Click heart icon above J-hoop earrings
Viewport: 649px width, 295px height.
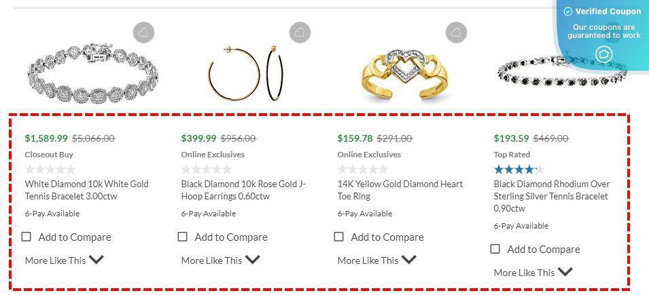coord(300,32)
